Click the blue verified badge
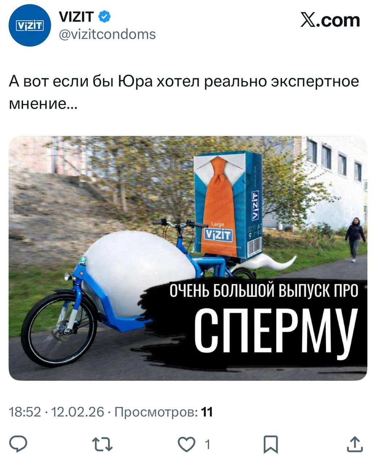376x465 pixels. (105, 17)
